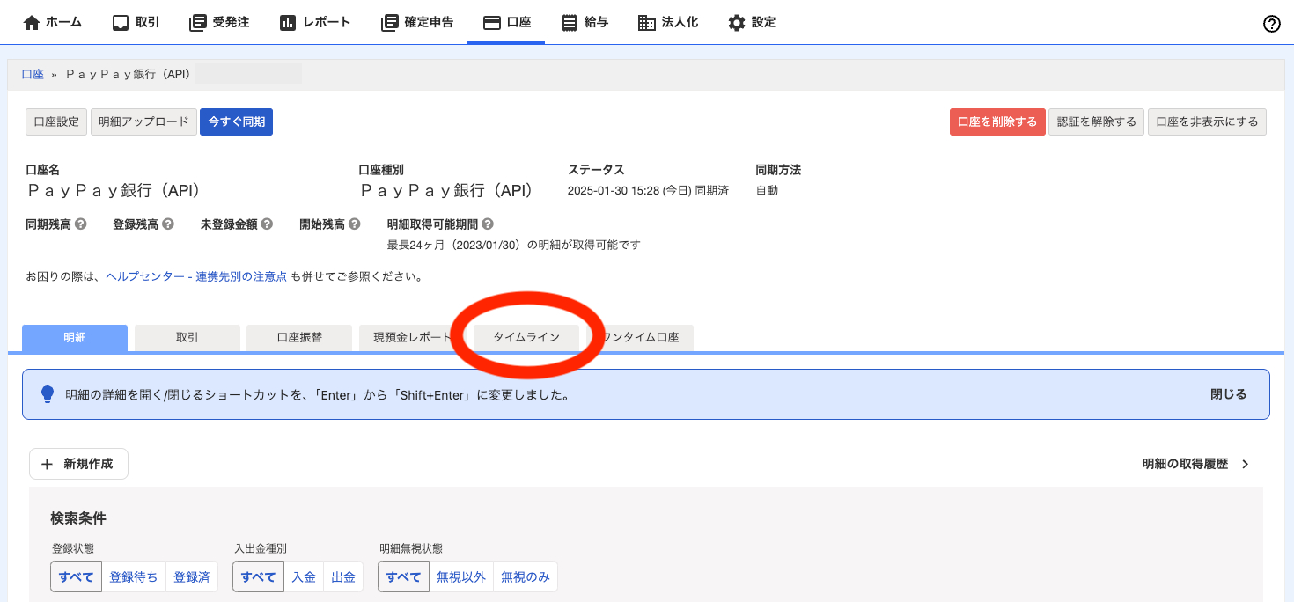Screen dimensions: 1294x602
Task: Open the 現預金レポート tab
Action: [411, 337]
